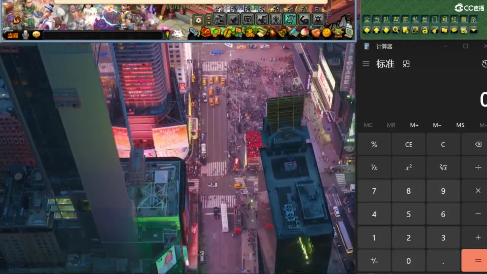Click the percent button on calculator
487x274 pixels.
tap(374, 144)
